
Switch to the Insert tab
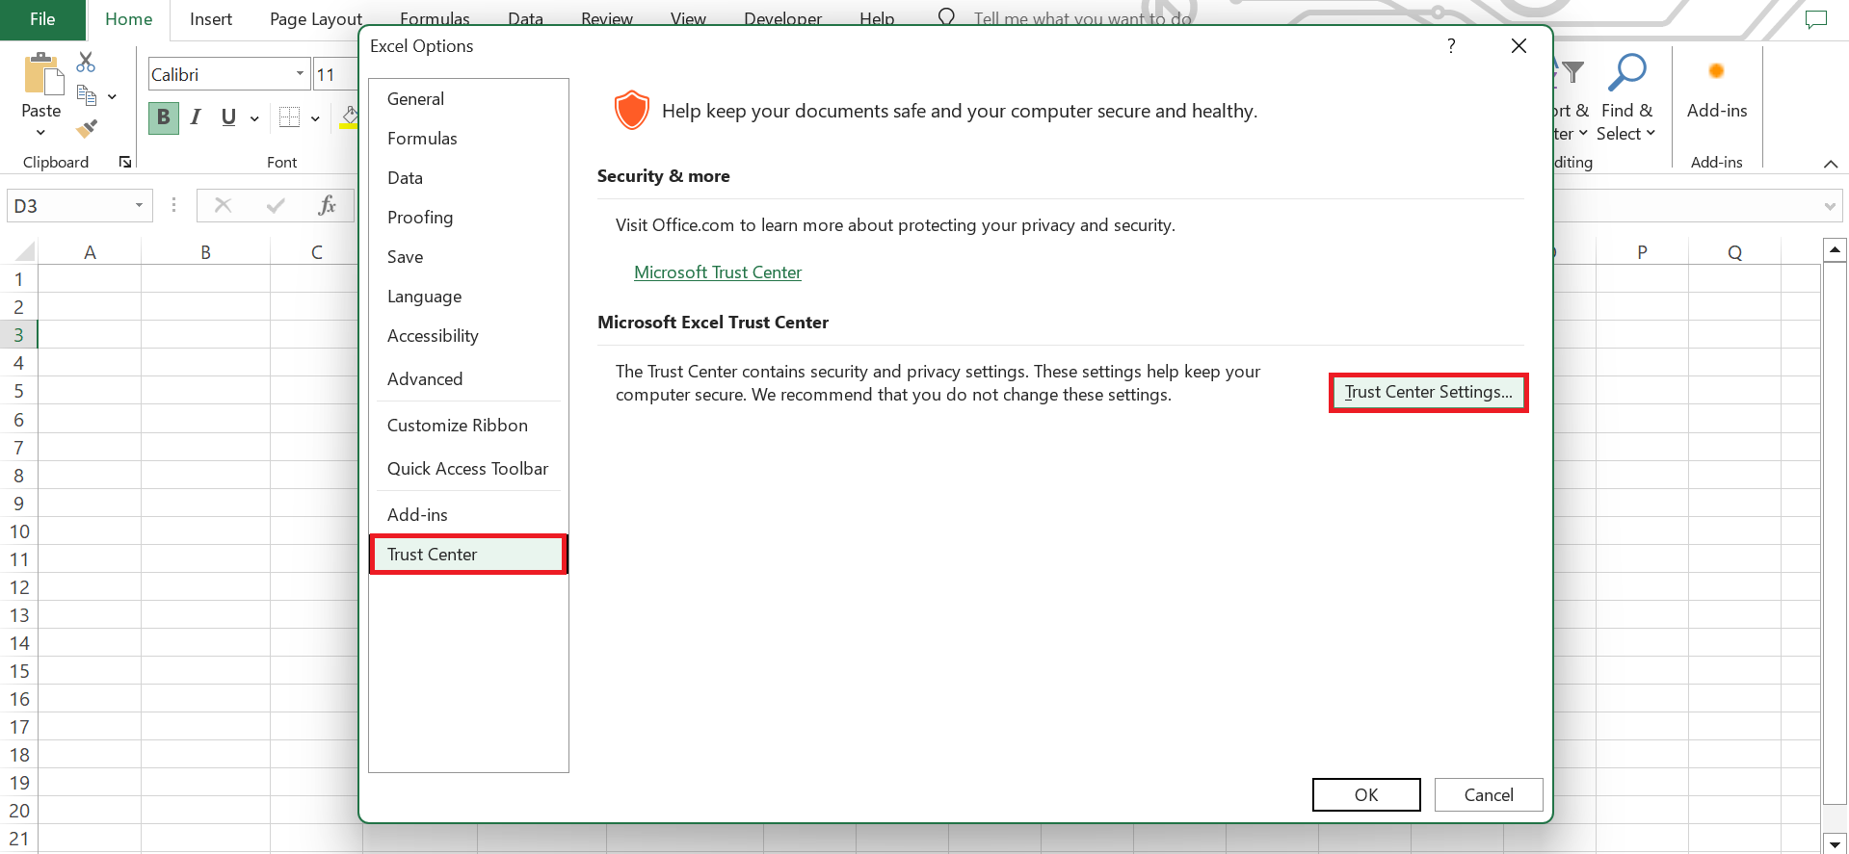(x=211, y=19)
